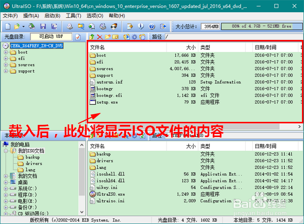Screen dimensions: 304x224
Task: Click the 88% of 4.7GB capacity bar
Action: pos(262,26)
